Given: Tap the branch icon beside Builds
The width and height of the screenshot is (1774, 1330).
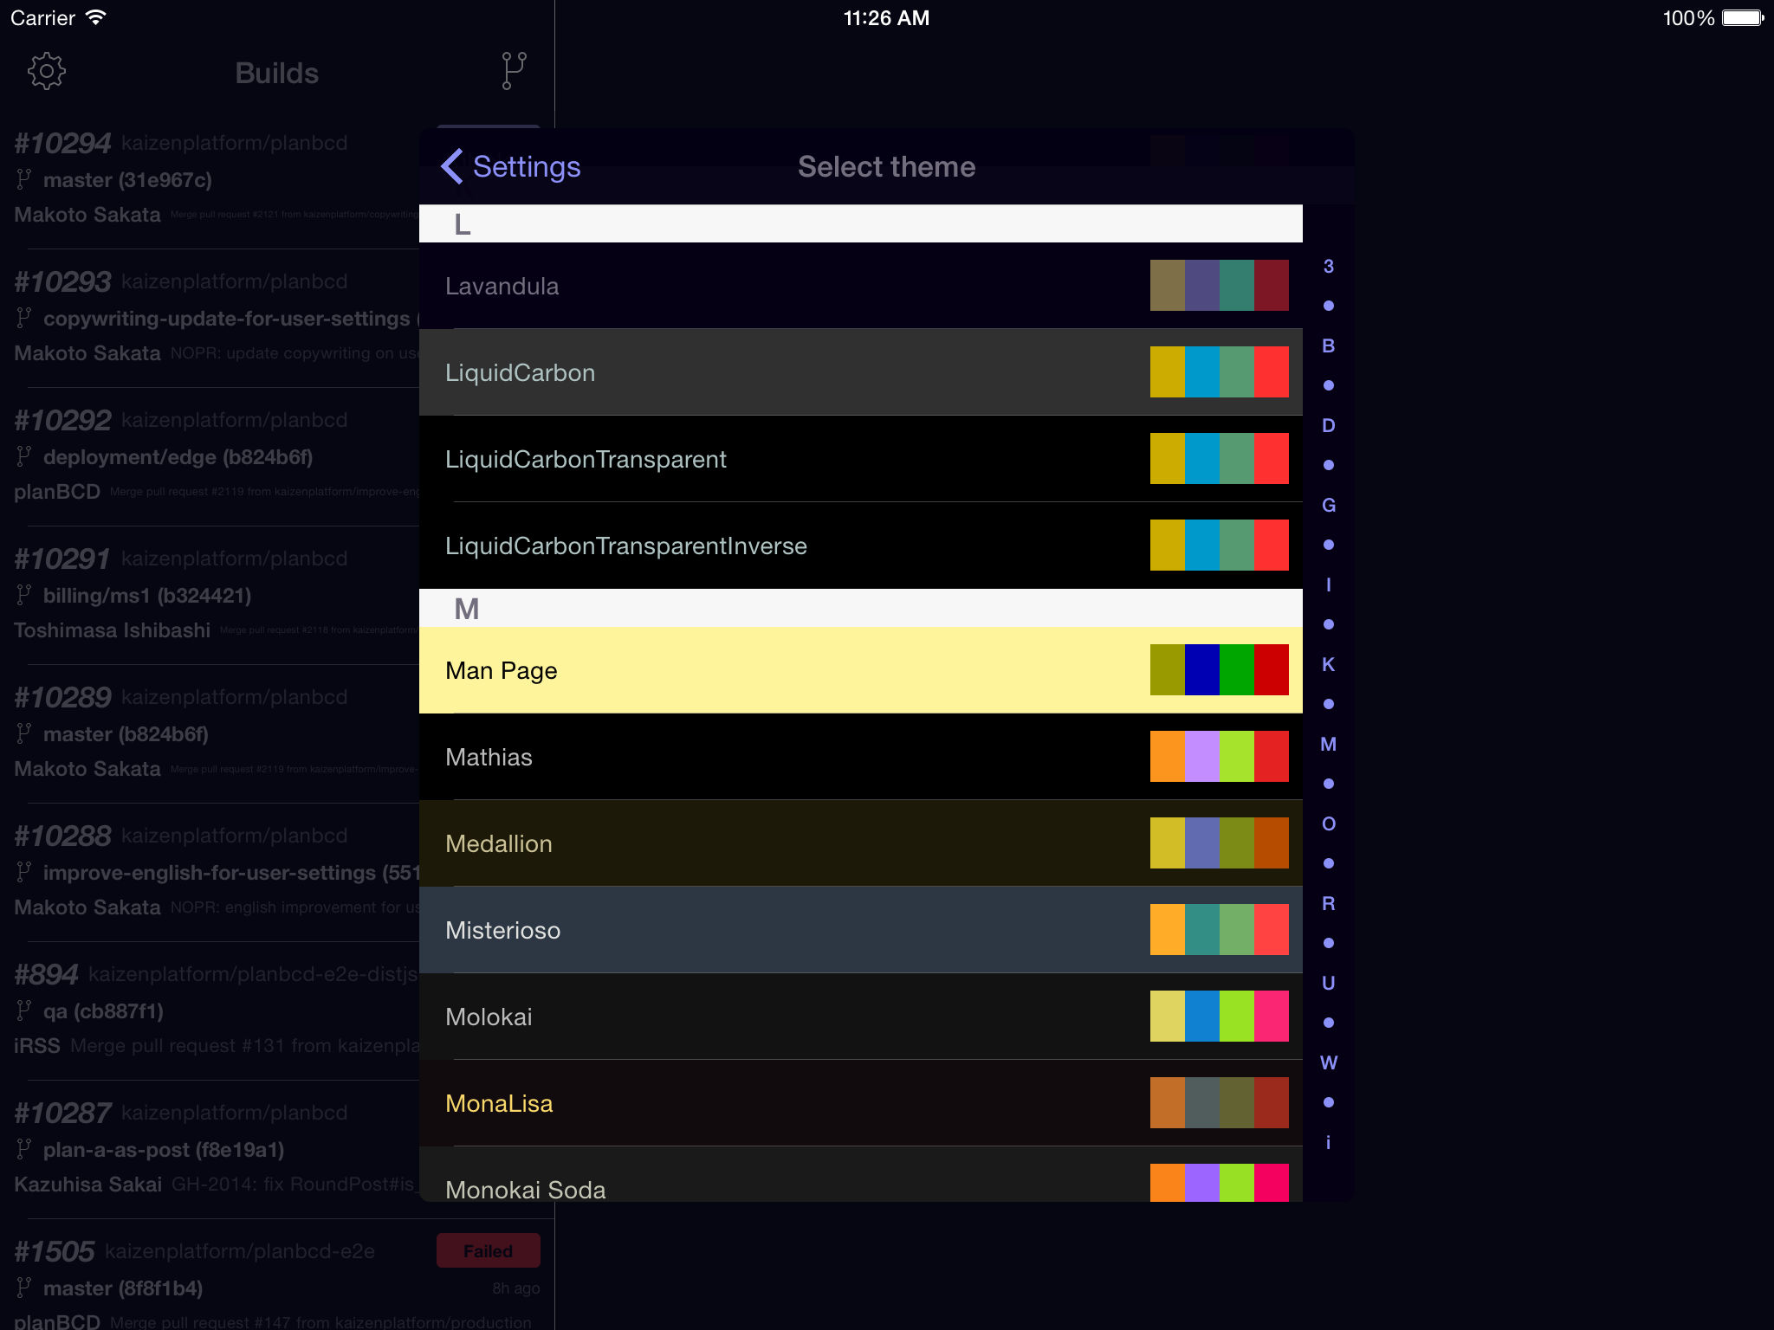Looking at the screenshot, I should pyautogui.click(x=513, y=71).
